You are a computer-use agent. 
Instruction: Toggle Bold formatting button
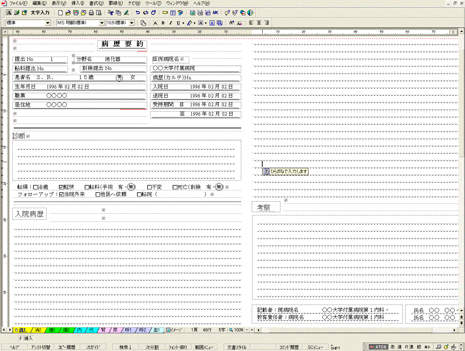pos(163,23)
